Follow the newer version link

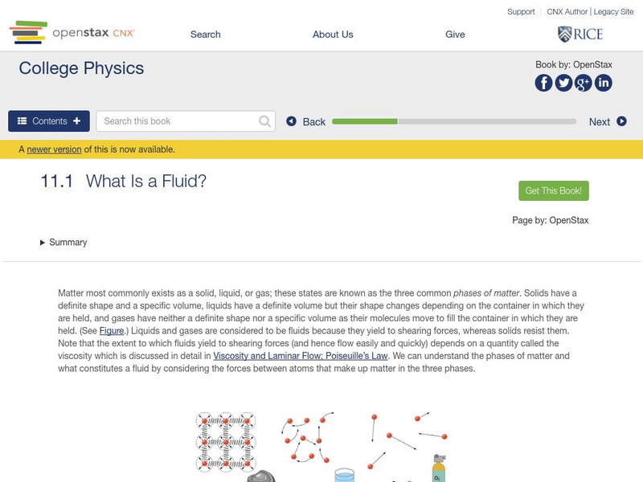click(x=54, y=149)
